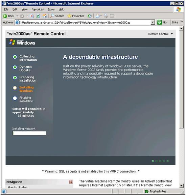Image resolution: width=186 pixels, height=195 pixels.
Task: Open the View menu
Action: click(x=24, y=9)
